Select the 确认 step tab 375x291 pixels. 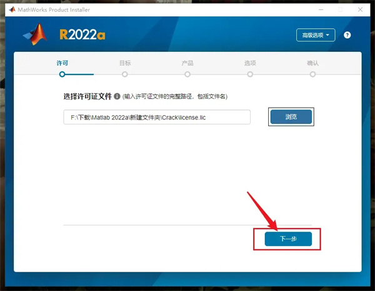312,63
